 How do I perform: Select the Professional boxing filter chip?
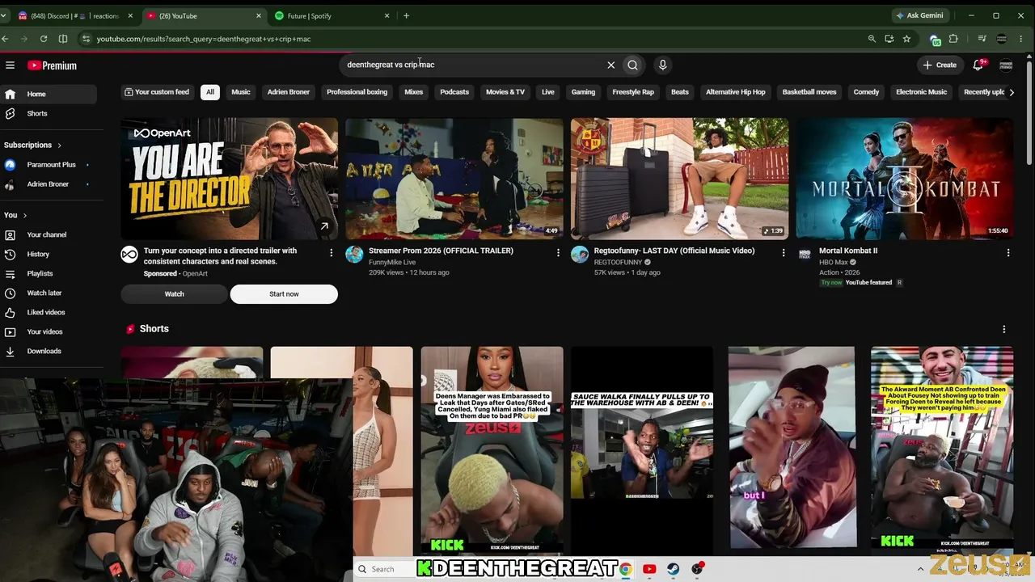coord(357,92)
